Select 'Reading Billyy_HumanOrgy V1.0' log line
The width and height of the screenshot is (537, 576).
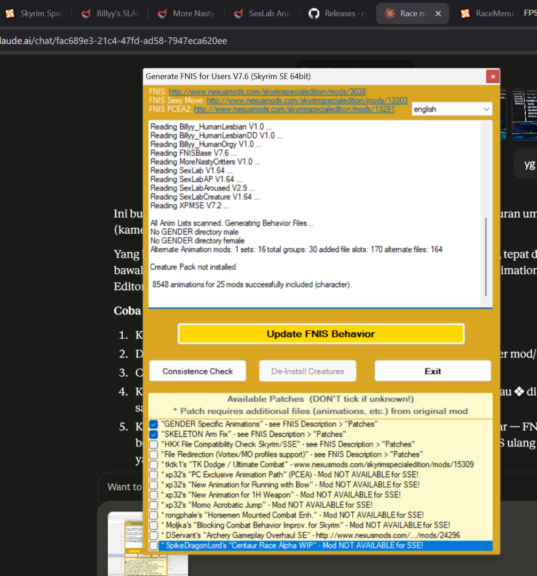[x=206, y=145]
